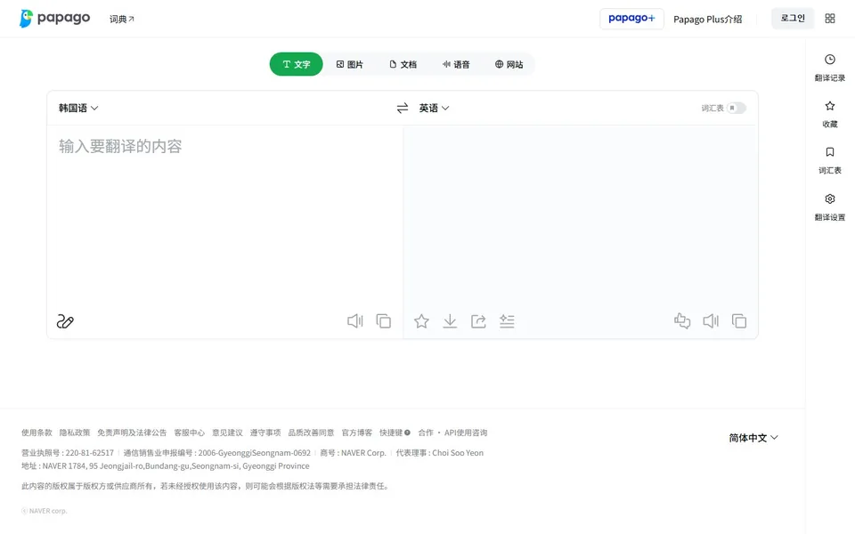The image size is (855, 534).
Task: Select the 文字 text tab
Action: click(296, 64)
